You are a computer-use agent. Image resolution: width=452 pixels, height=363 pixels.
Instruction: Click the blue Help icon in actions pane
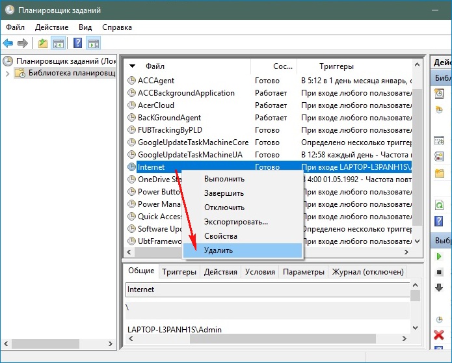439,221
